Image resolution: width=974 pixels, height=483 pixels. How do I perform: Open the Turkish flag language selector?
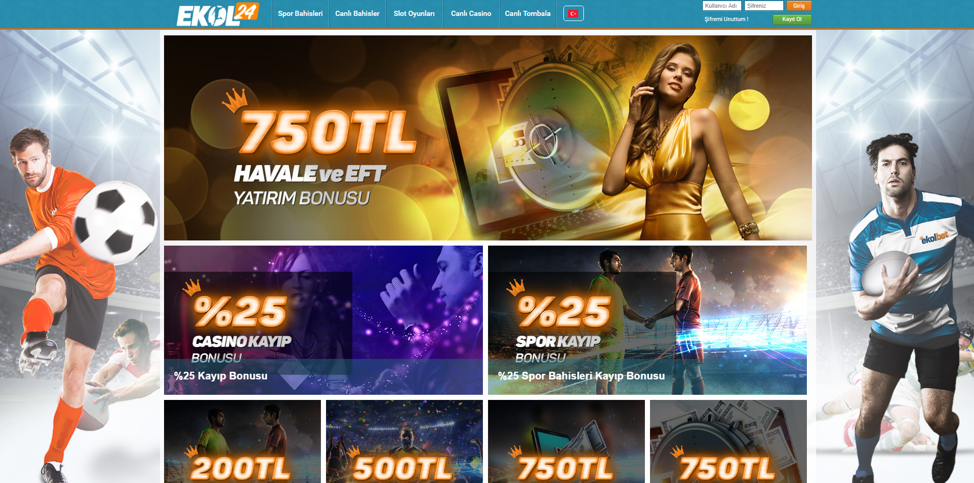tap(573, 13)
